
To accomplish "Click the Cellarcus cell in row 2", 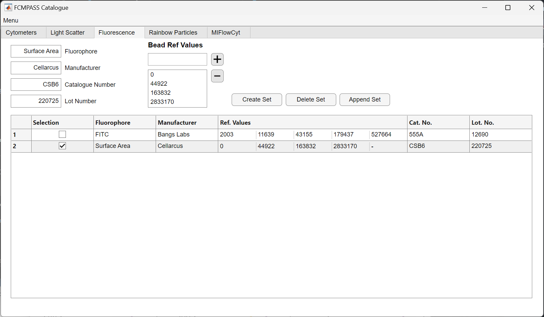I will (187, 146).
